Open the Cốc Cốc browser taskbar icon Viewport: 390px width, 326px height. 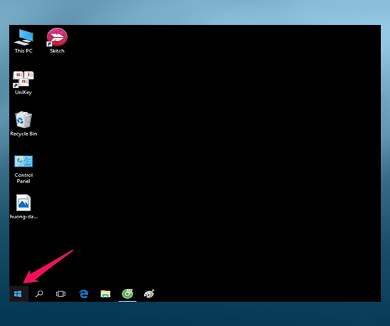(x=128, y=294)
